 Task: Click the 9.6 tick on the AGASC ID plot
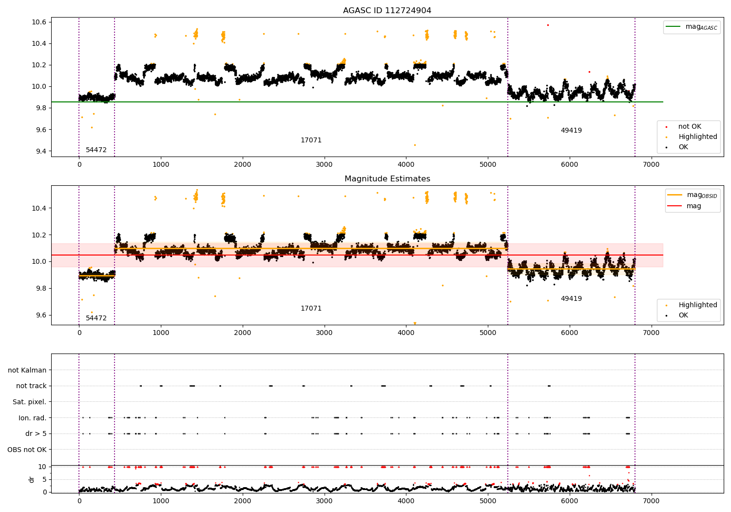[41, 130]
